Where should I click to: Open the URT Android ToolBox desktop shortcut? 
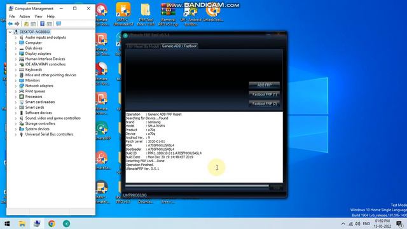point(190,14)
